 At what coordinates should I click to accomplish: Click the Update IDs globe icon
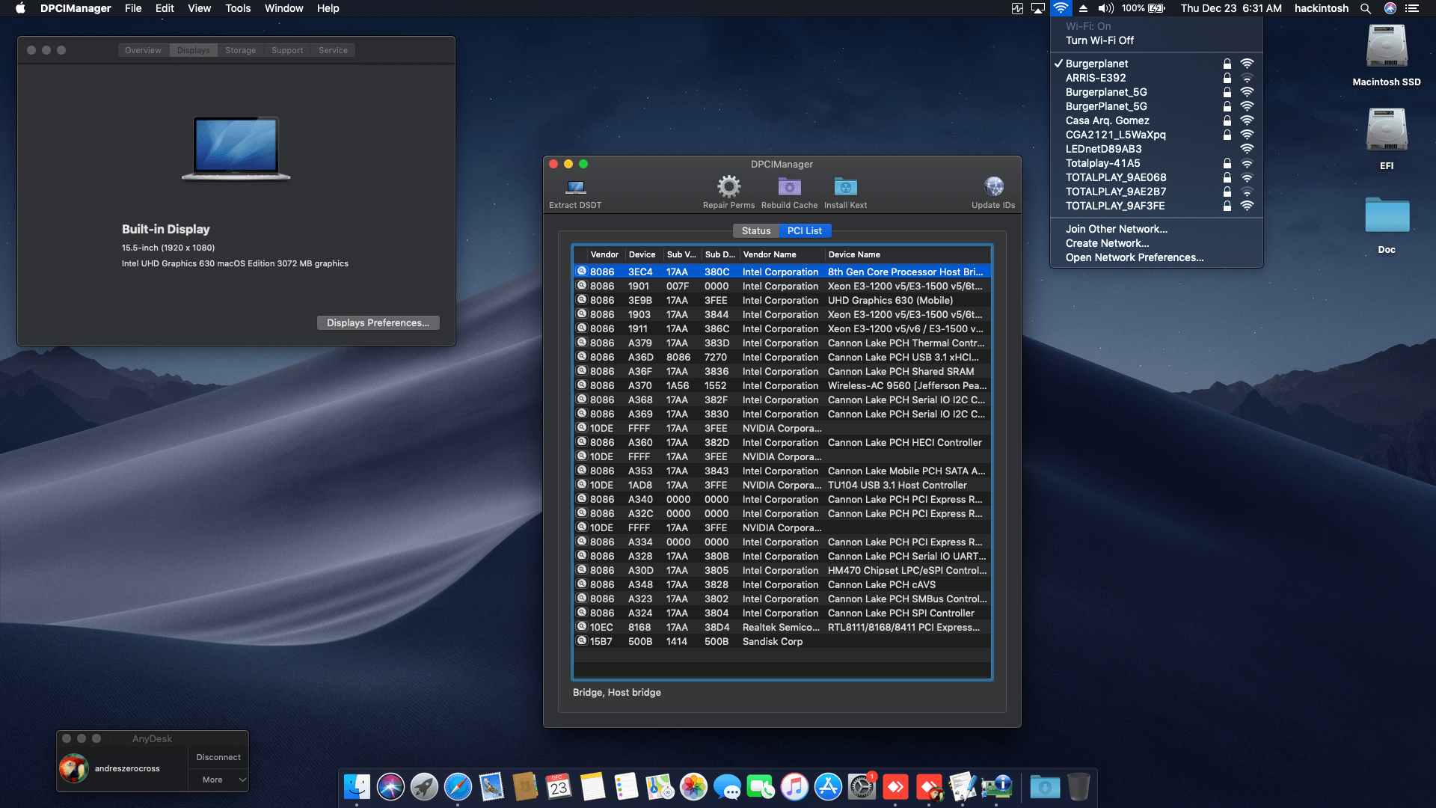tap(993, 186)
